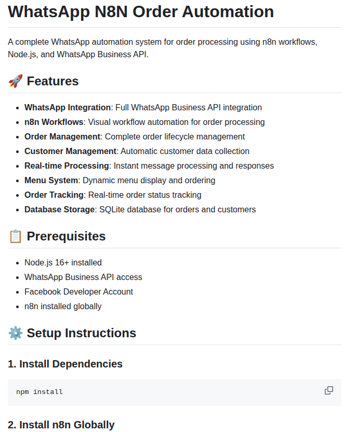Screen dimensions: 357x432
Task: Click 'Database Storage' feature bullet
Action: pyautogui.click(x=140, y=210)
